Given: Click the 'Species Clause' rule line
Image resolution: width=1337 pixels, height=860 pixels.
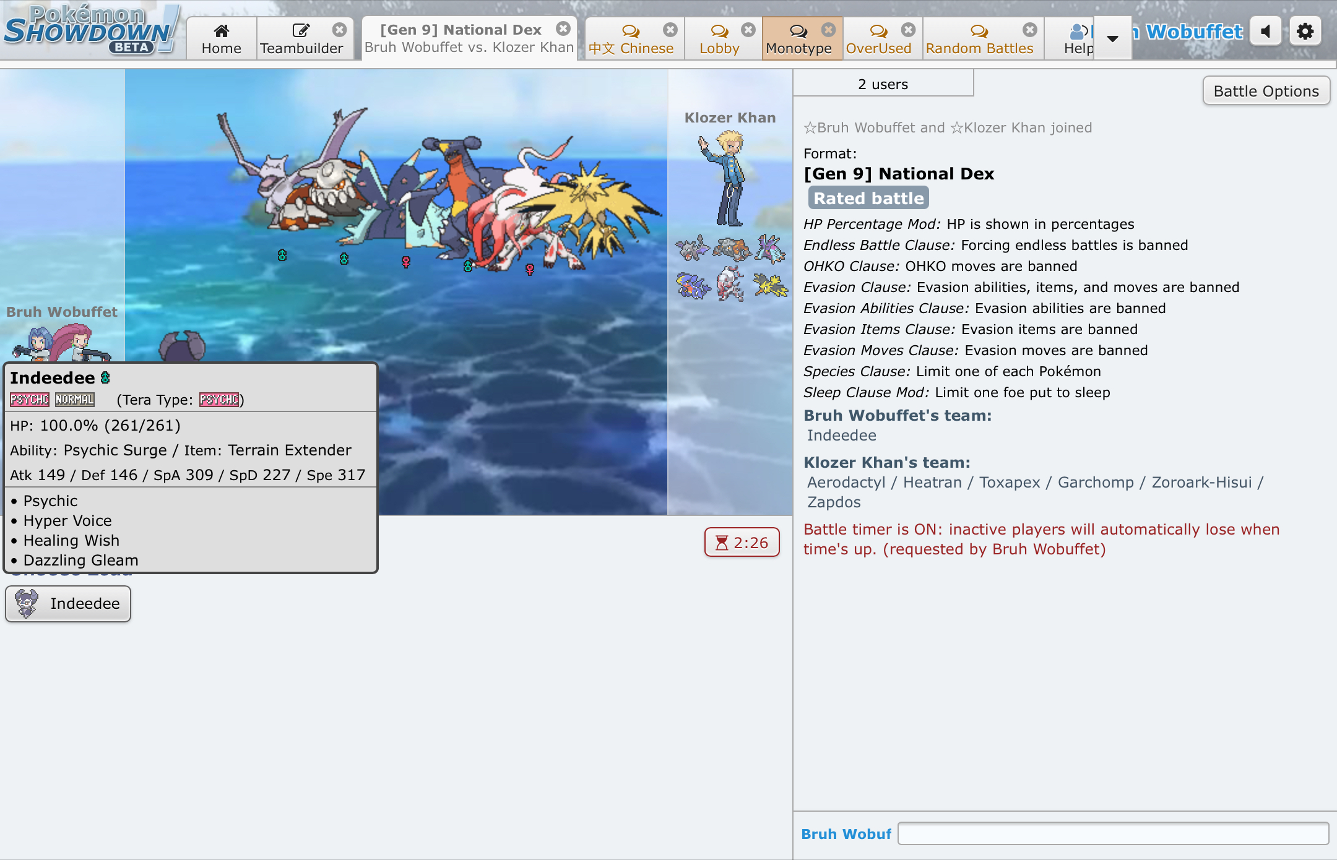Looking at the screenshot, I should coord(952,371).
